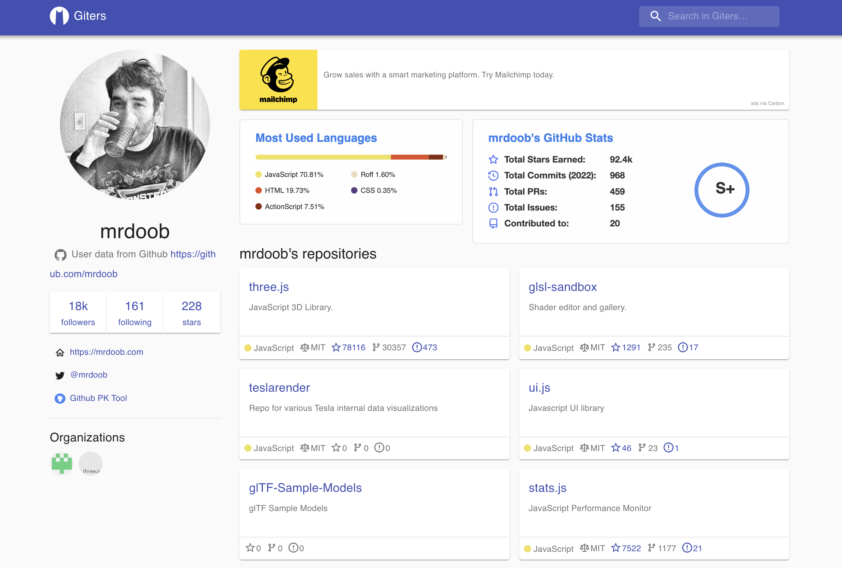This screenshot has width=842, height=568.
Task: Open the teslarender repository
Action: click(279, 387)
